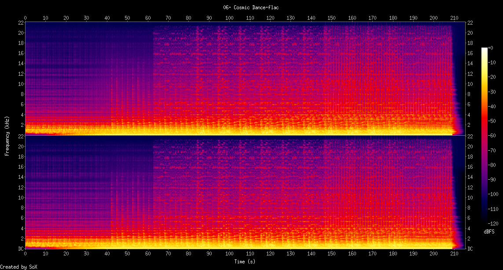Click the "dBFS" label under the color scale
Viewport: 503px width, 270px height.
[x=489, y=231]
